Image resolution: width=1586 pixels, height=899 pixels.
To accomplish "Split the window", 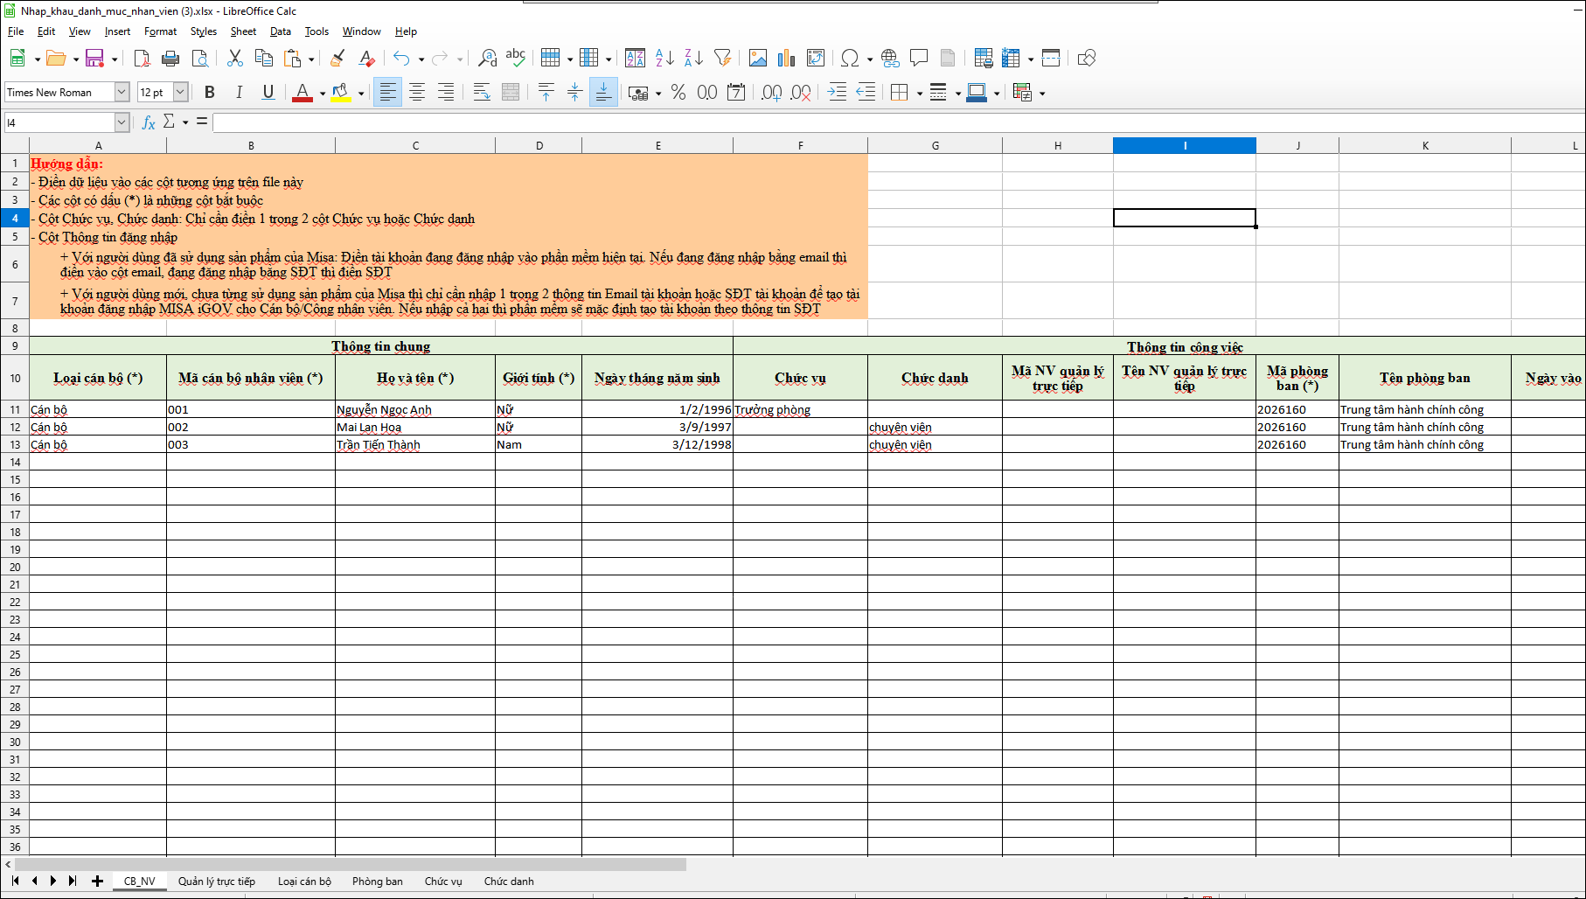I will (1051, 59).
